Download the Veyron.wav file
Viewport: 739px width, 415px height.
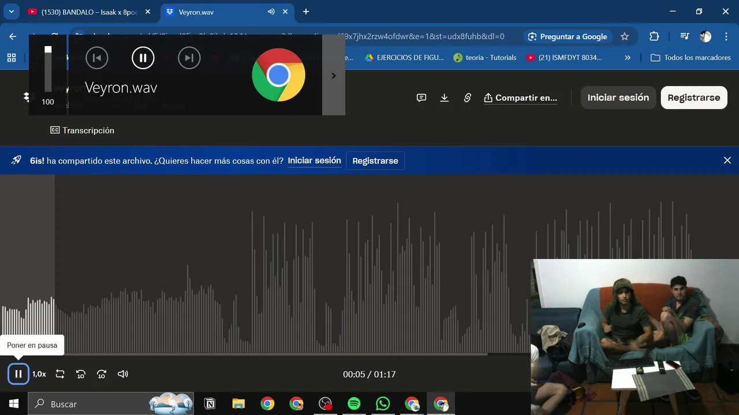(445, 98)
